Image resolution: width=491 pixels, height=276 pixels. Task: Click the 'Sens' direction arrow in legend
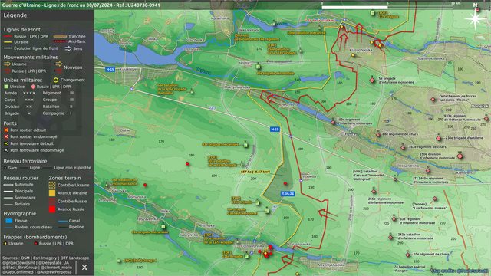click(68, 48)
